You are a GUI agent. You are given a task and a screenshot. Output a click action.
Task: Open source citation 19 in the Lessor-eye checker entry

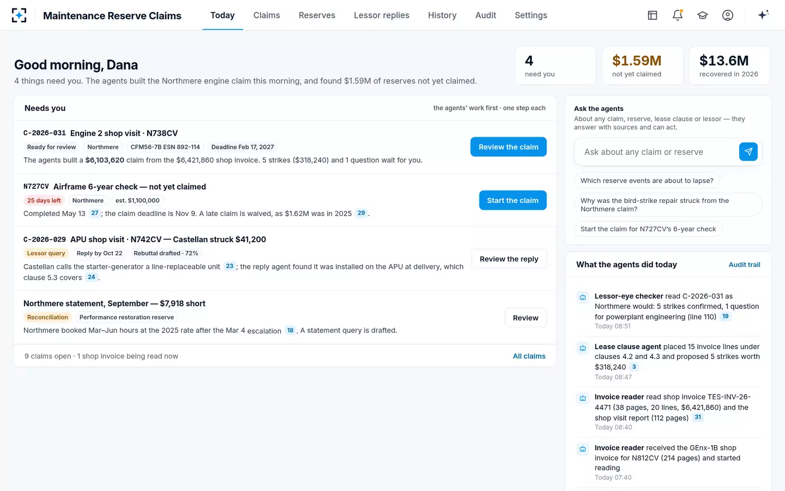point(726,316)
